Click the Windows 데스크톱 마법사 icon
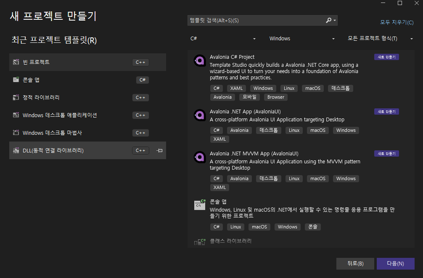The width and height of the screenshot is (423, 278). [x=16, y=133]
